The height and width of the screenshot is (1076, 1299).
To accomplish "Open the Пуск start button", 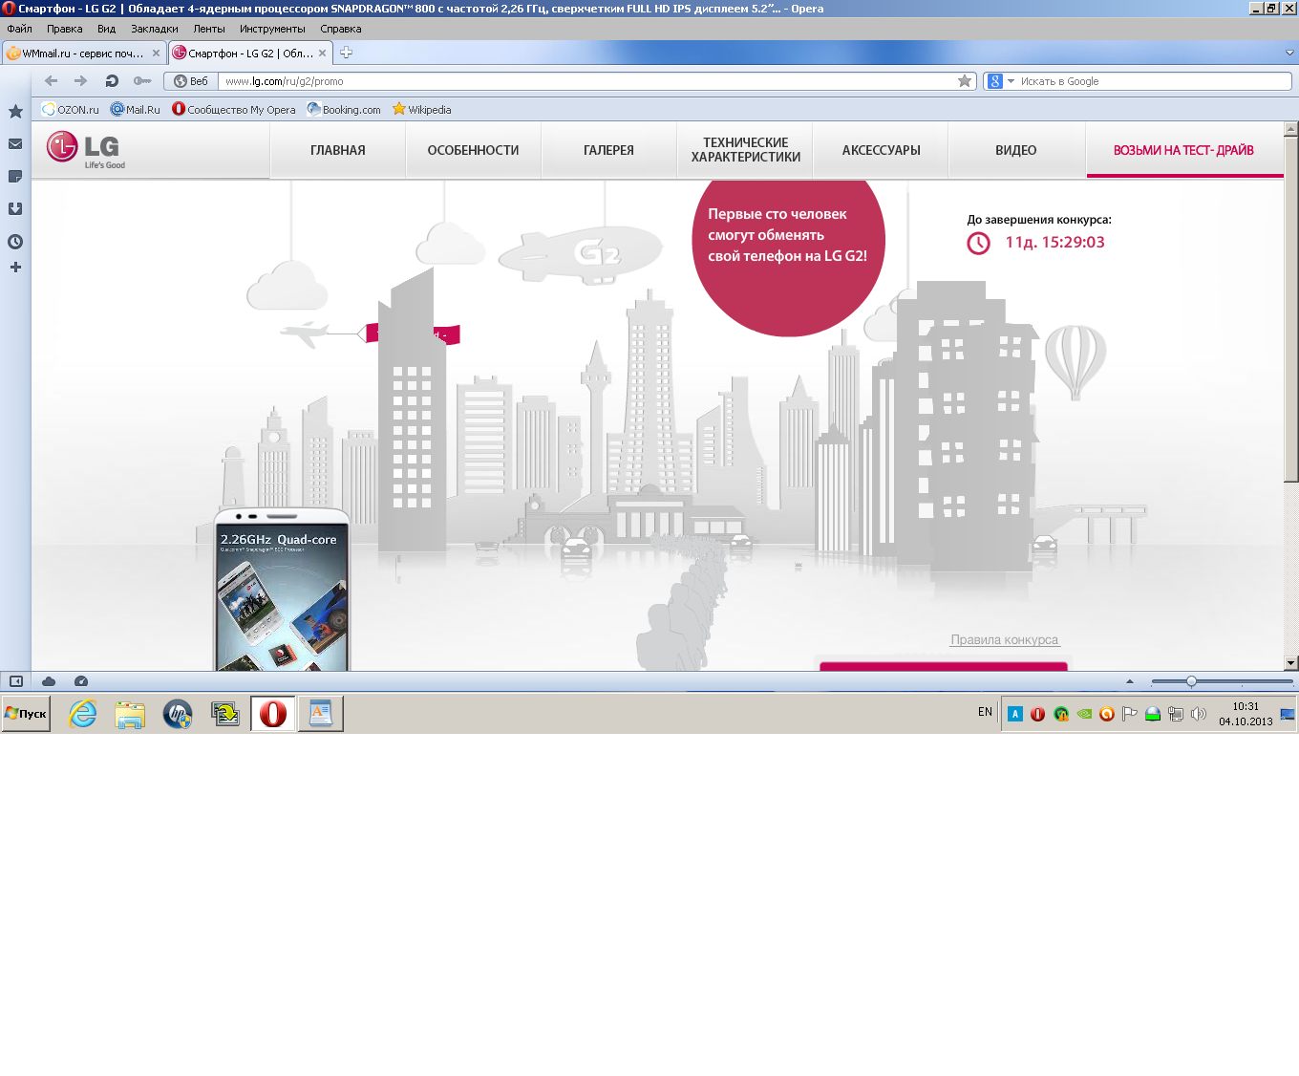I will (x=26, y=714).
